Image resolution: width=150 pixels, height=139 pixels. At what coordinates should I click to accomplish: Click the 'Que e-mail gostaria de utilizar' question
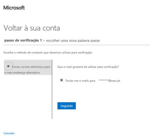(x=88, y=67)
